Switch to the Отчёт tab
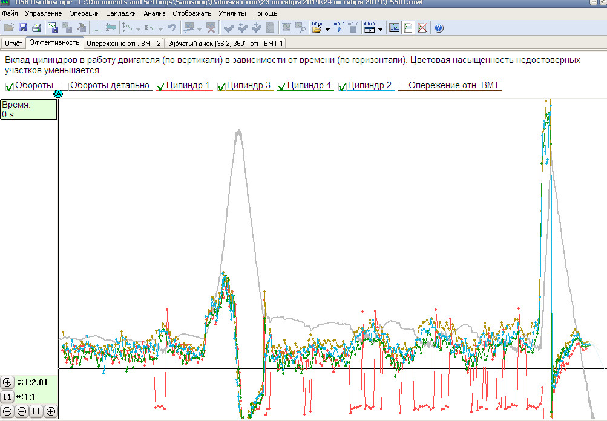The width and height of the screenshot is (607, 421). 13,43
